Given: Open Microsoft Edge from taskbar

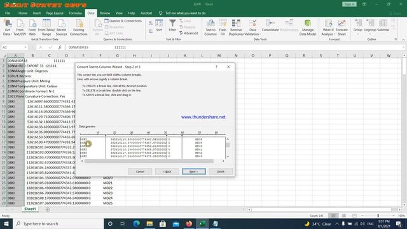Looking at the screenshot, I should pyautogui.click(x=136, y=223).
